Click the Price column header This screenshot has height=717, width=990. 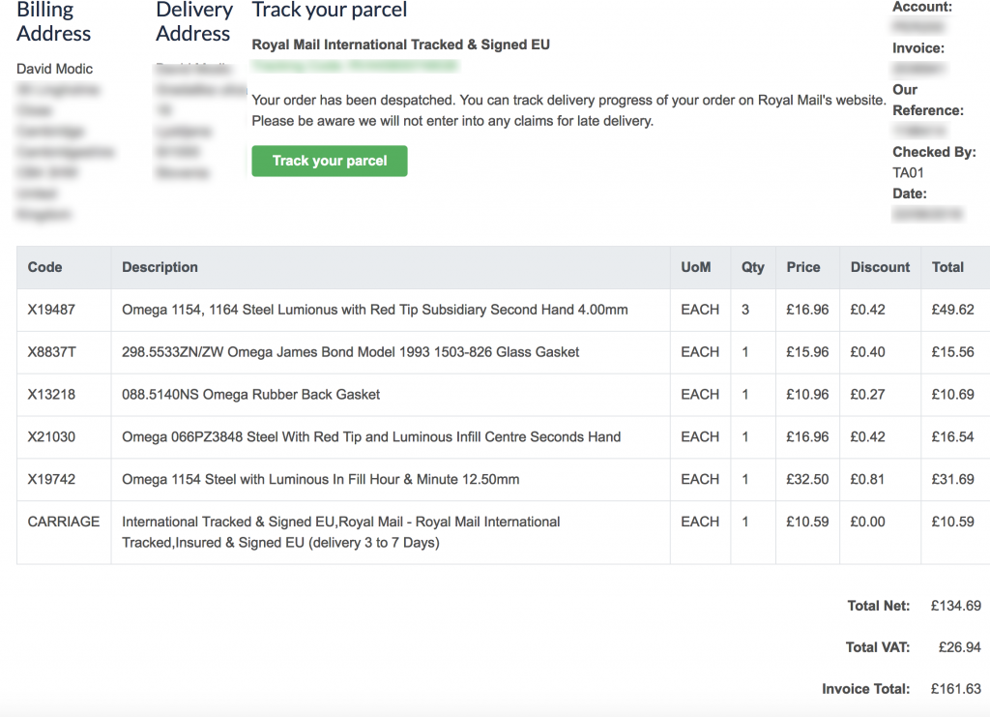tap(803, 267)
